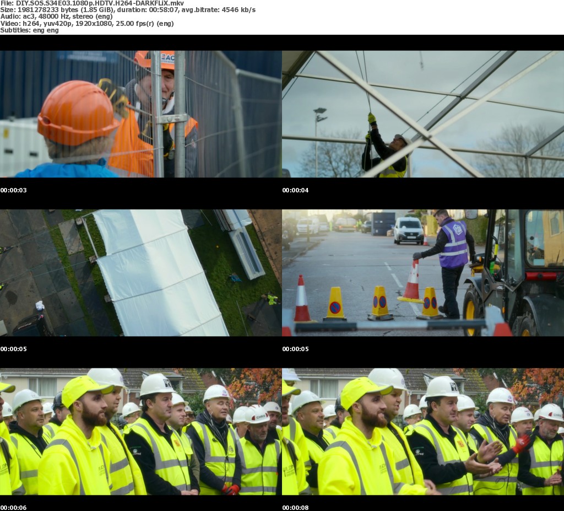The height and width of the screenshot is (511, 564).
Task: Click the 00:00:08 timestamp label
Action: click(296, 507)
